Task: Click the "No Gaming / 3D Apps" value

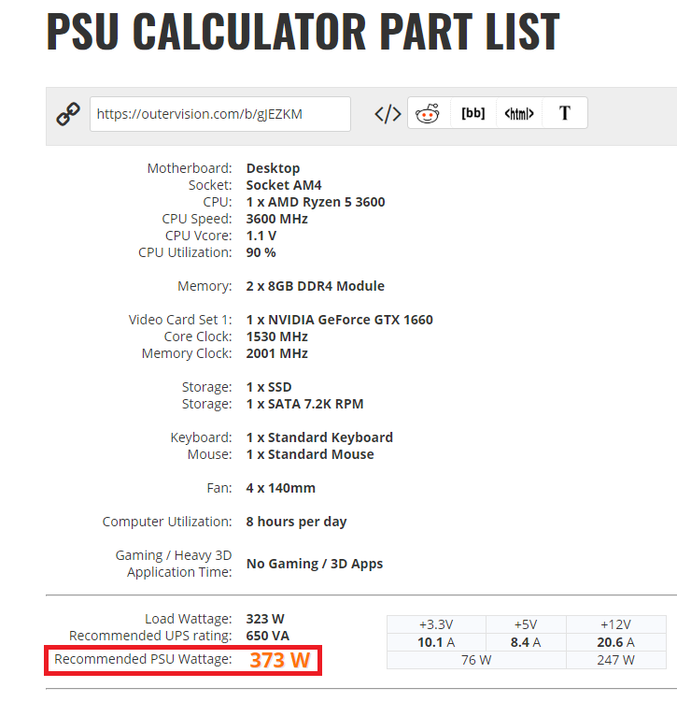Action: 315,564
